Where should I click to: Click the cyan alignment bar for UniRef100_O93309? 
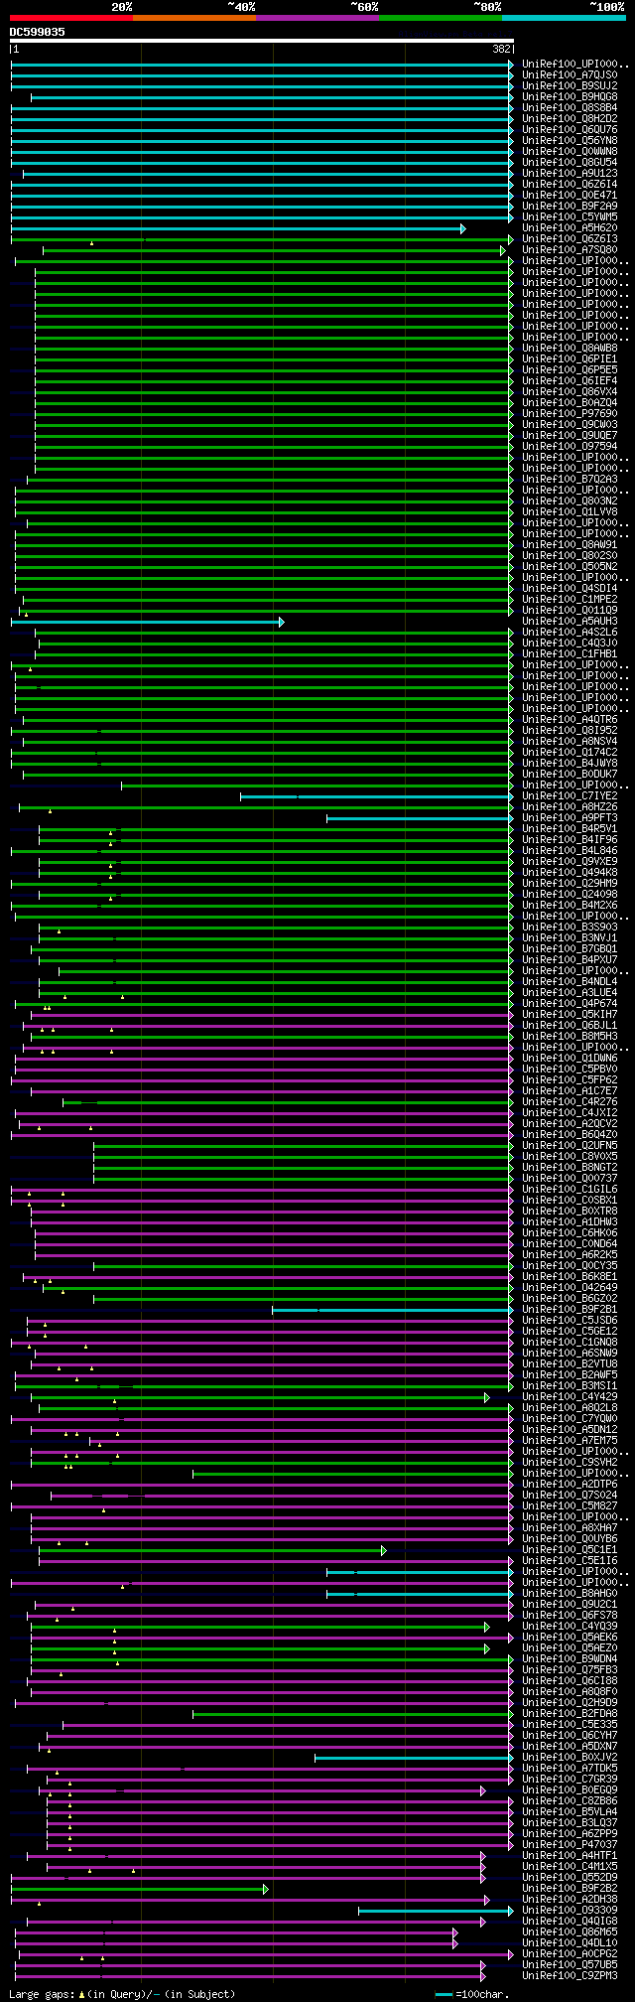click(437, 1911)
